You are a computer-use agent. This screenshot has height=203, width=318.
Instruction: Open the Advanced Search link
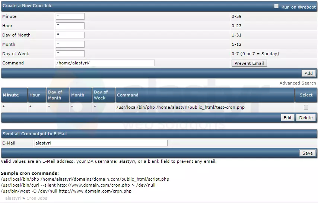pos(298,83)
